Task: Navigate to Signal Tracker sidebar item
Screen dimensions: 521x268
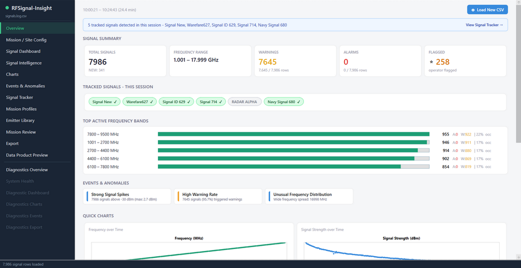Action: [37, 98]
